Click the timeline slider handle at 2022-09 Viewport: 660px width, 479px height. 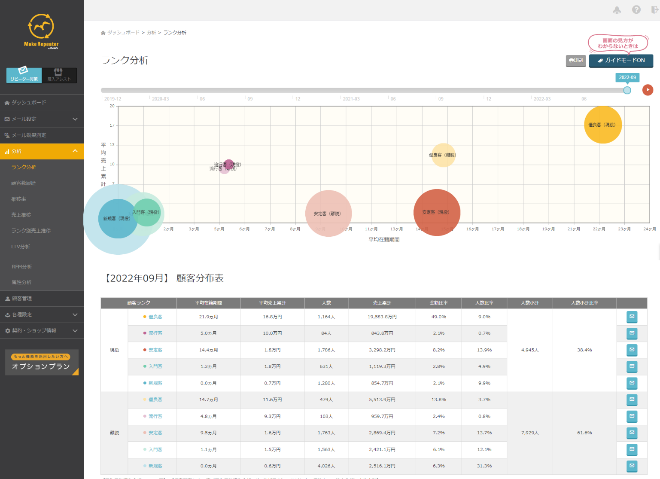coord(627,90)
